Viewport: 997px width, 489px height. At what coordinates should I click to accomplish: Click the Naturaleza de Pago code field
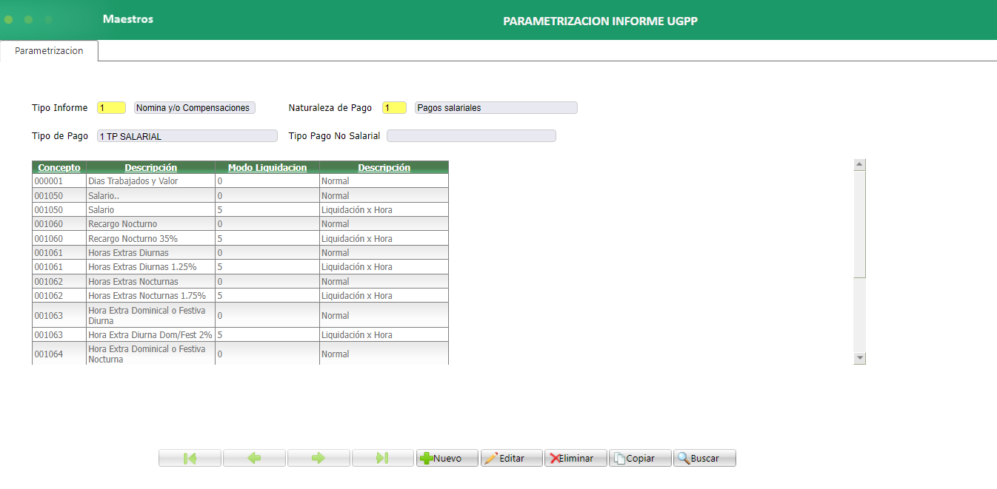[394, 108]
